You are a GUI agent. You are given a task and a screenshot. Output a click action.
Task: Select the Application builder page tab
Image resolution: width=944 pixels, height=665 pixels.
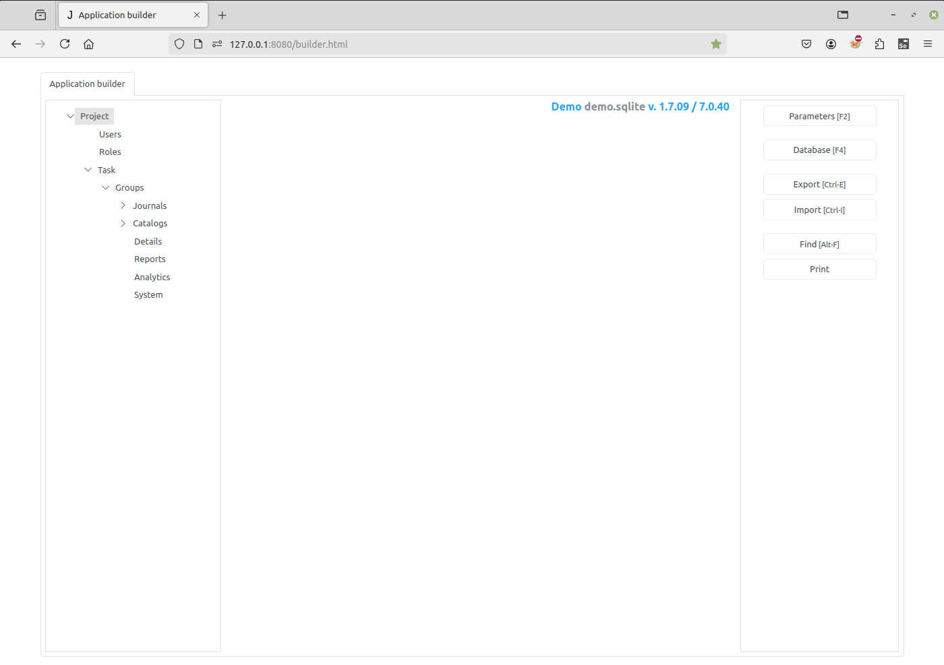[88, 84]
